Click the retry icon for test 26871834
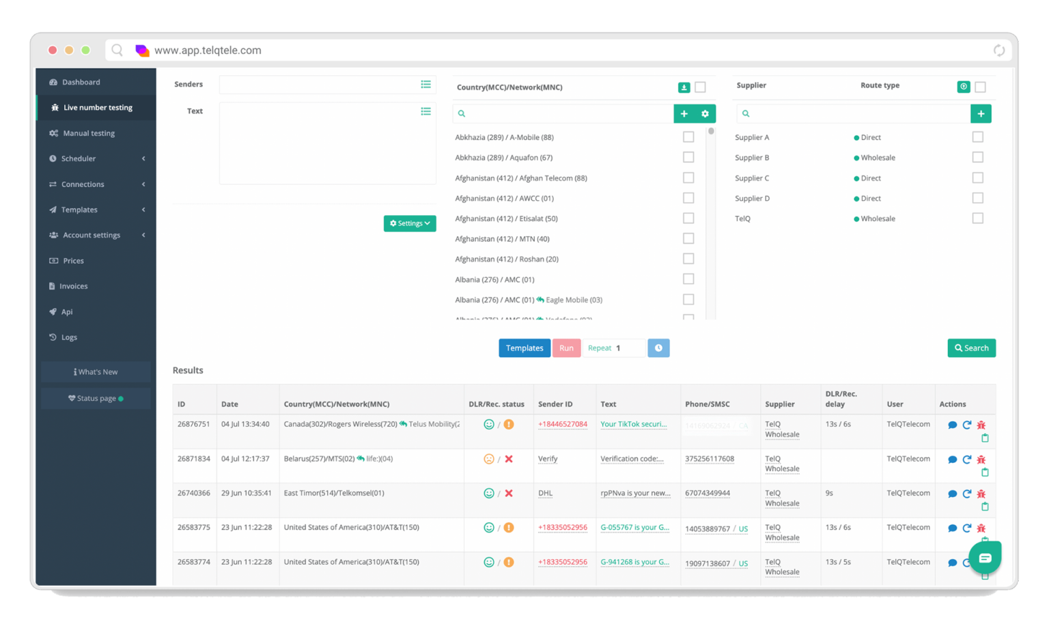This screenshot has height=624, width=1049. 967,459
